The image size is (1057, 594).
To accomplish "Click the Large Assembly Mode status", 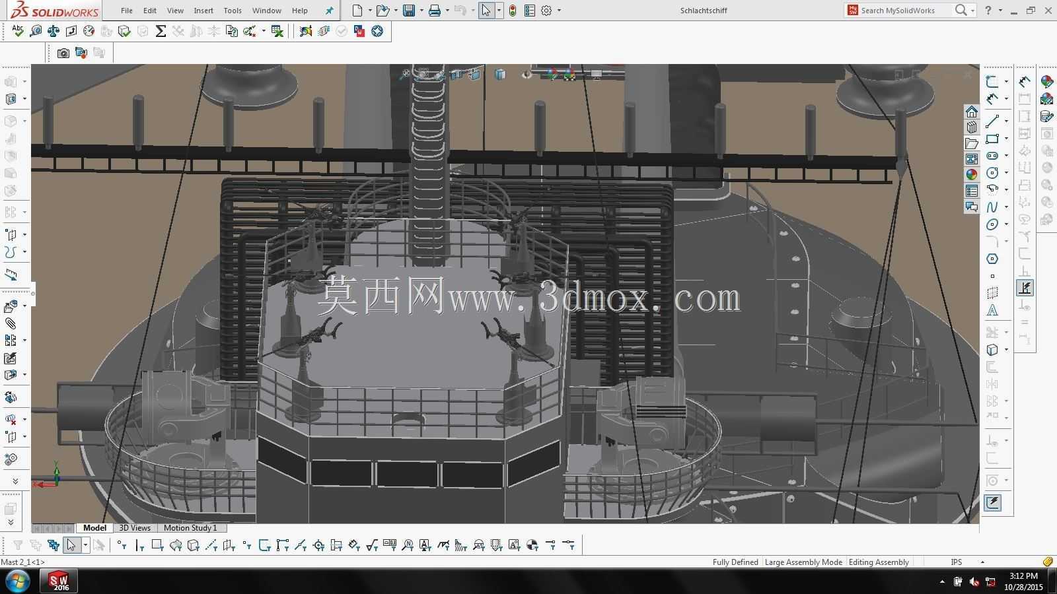I will [803, 562].
